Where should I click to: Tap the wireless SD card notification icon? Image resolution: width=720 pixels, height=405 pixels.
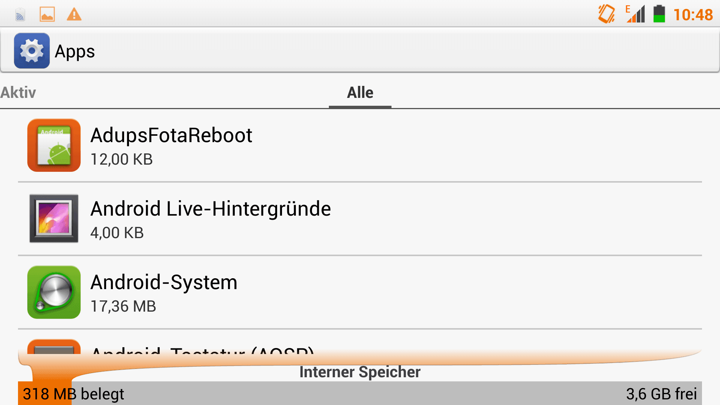(20, 15)
